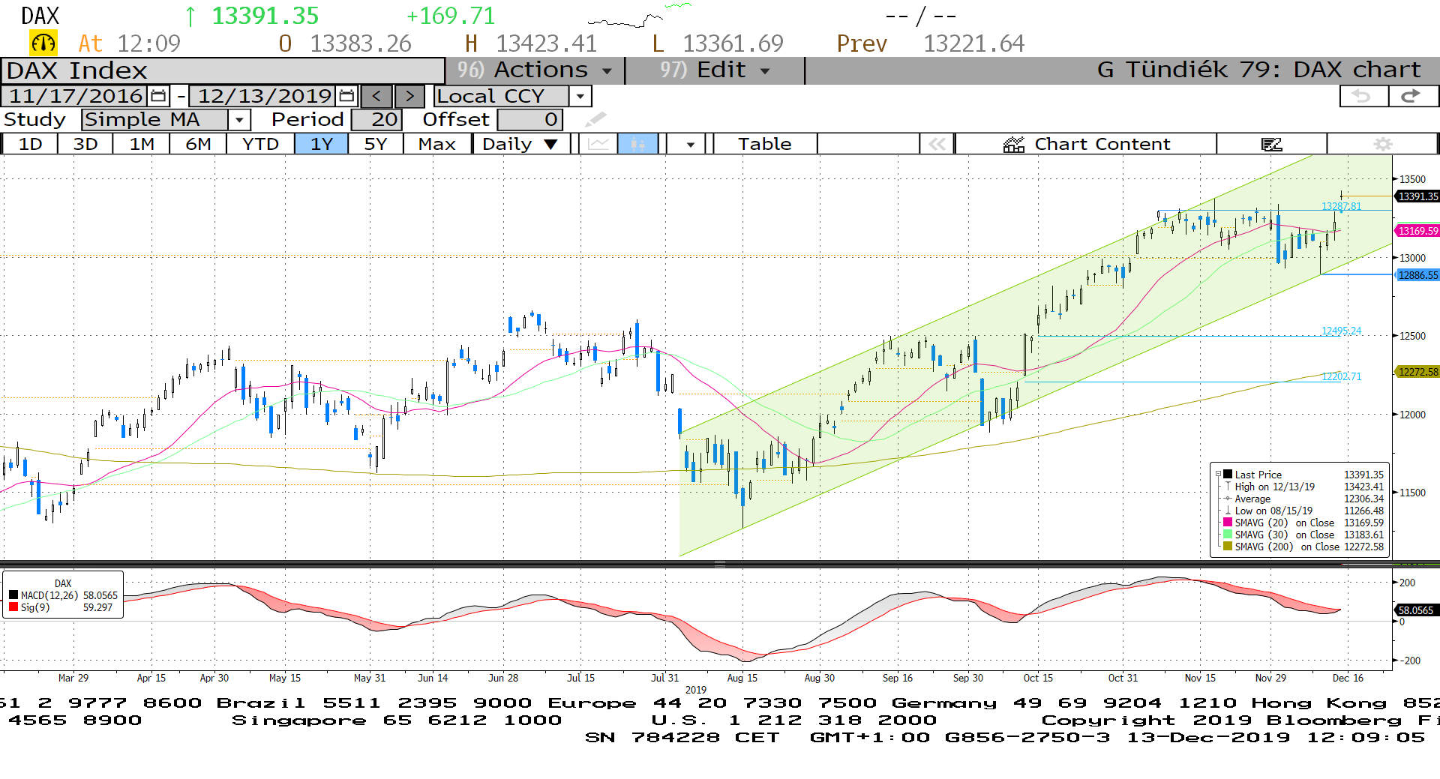Select the 1Y time range
1440x779 pixels.
321,144
